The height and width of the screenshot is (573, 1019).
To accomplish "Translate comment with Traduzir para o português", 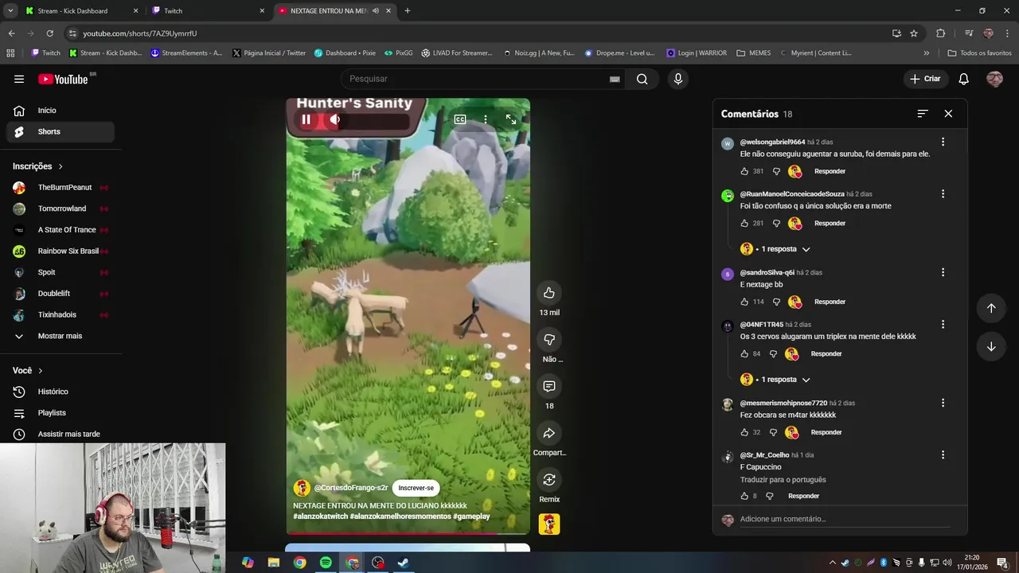I will click(783, 480).
